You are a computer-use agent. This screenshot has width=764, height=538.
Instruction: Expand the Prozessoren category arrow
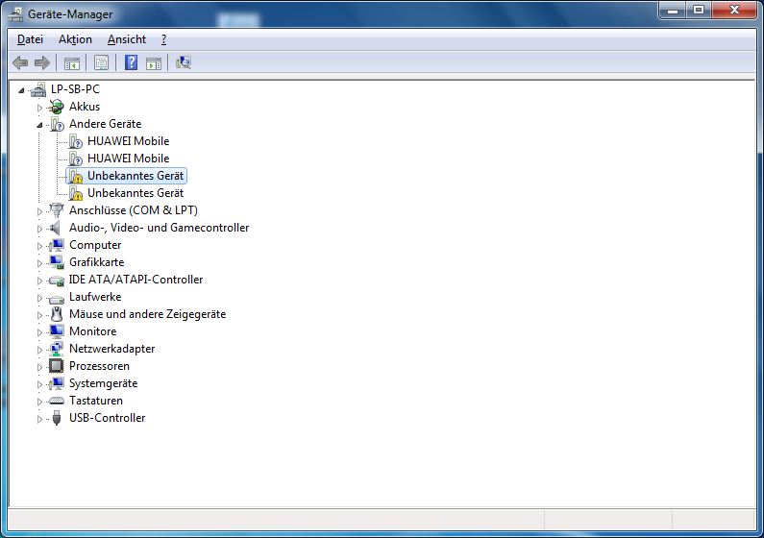[x=39, y=367]
